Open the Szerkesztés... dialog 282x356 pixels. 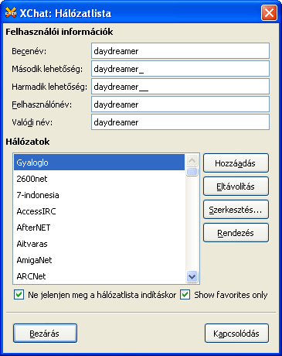click(x=236, y=210)
